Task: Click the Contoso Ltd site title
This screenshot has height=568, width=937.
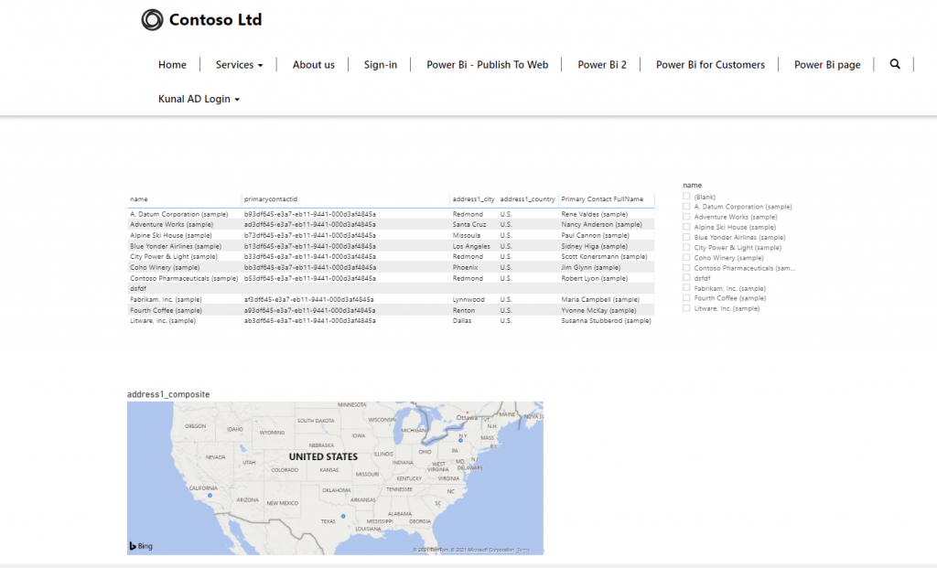Action: (215, 20)
